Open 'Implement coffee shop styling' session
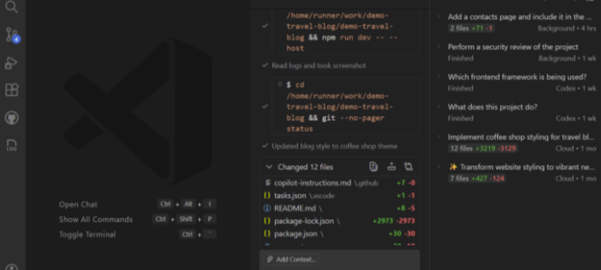This screenshot has width=601, height=270. click(521, 137)
